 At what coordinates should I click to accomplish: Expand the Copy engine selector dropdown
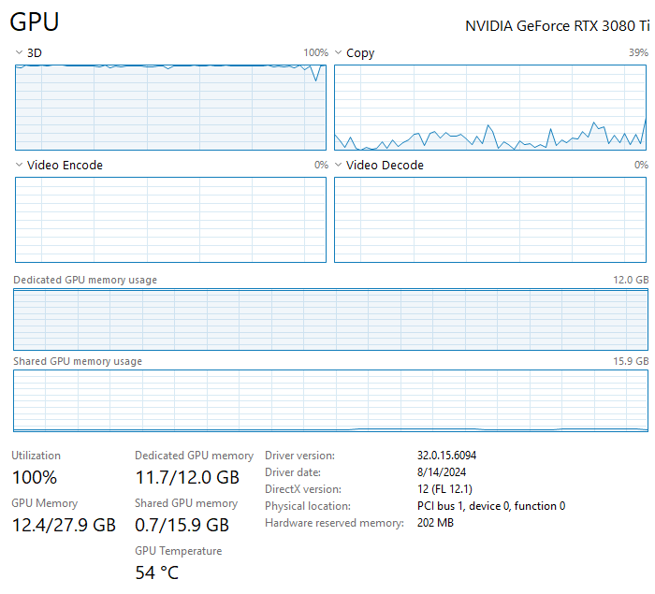pyautogui.click(x=339, y=53)
